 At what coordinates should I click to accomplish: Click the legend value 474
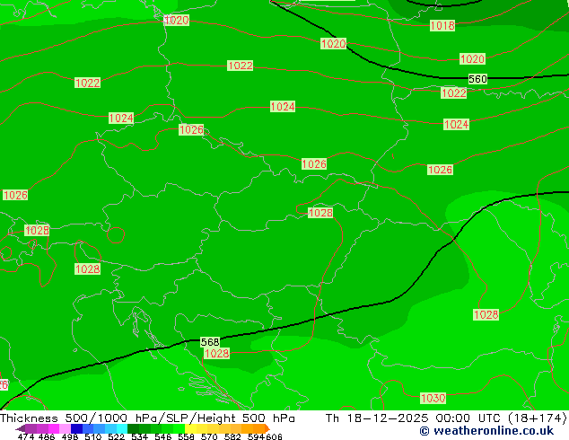[26, 436]
